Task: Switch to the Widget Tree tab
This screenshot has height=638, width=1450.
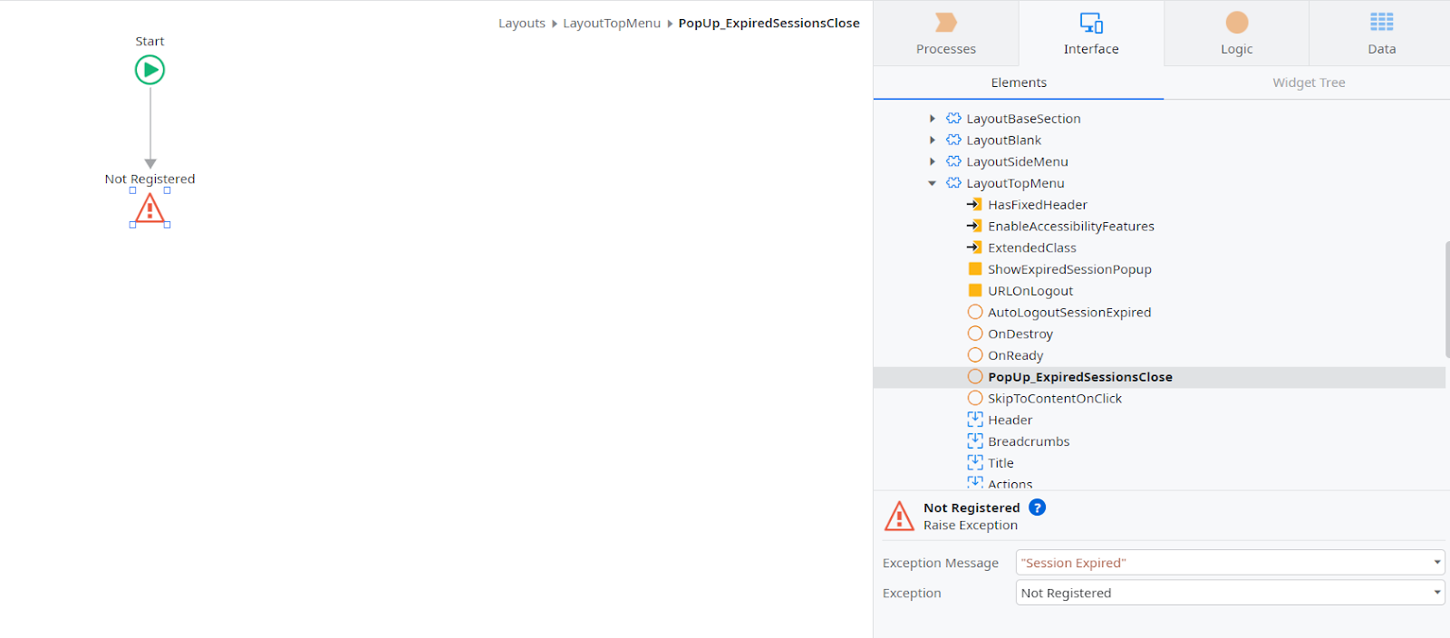Action: (1309, 82)
